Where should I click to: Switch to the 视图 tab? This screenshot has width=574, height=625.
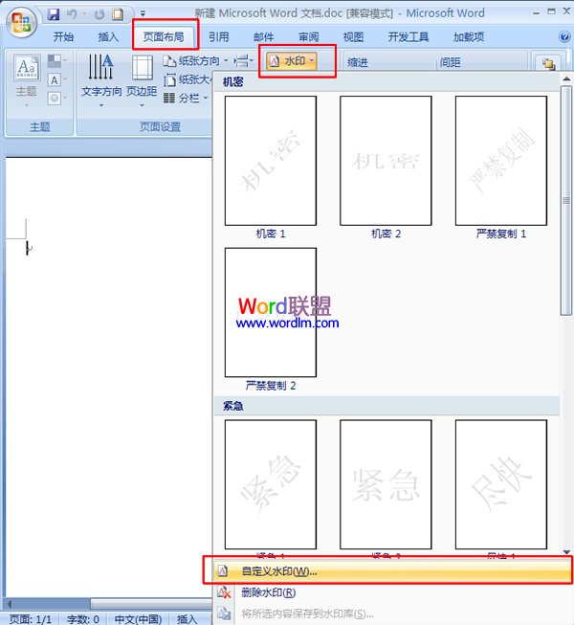354,37
